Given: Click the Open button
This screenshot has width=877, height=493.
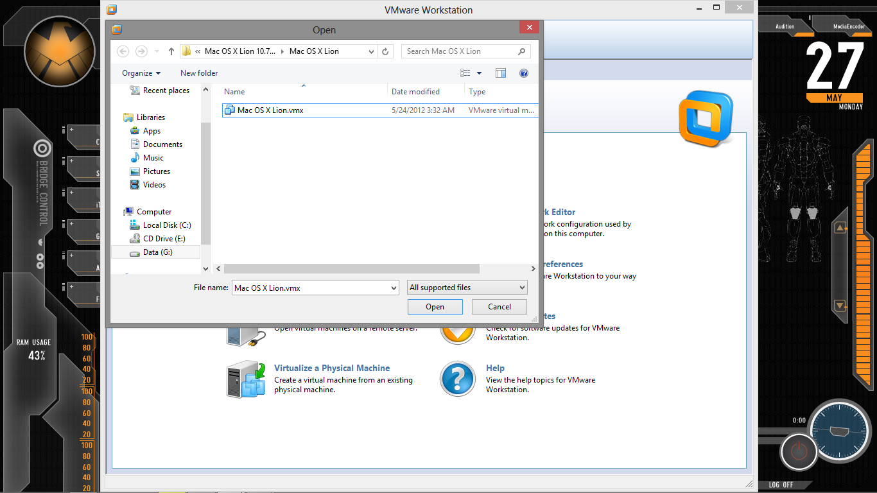Looking at the screenshot, I should (x=435, y=307).
